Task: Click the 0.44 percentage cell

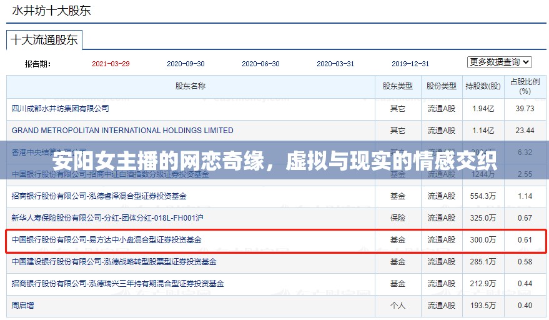Action: (x=525, y=283)
